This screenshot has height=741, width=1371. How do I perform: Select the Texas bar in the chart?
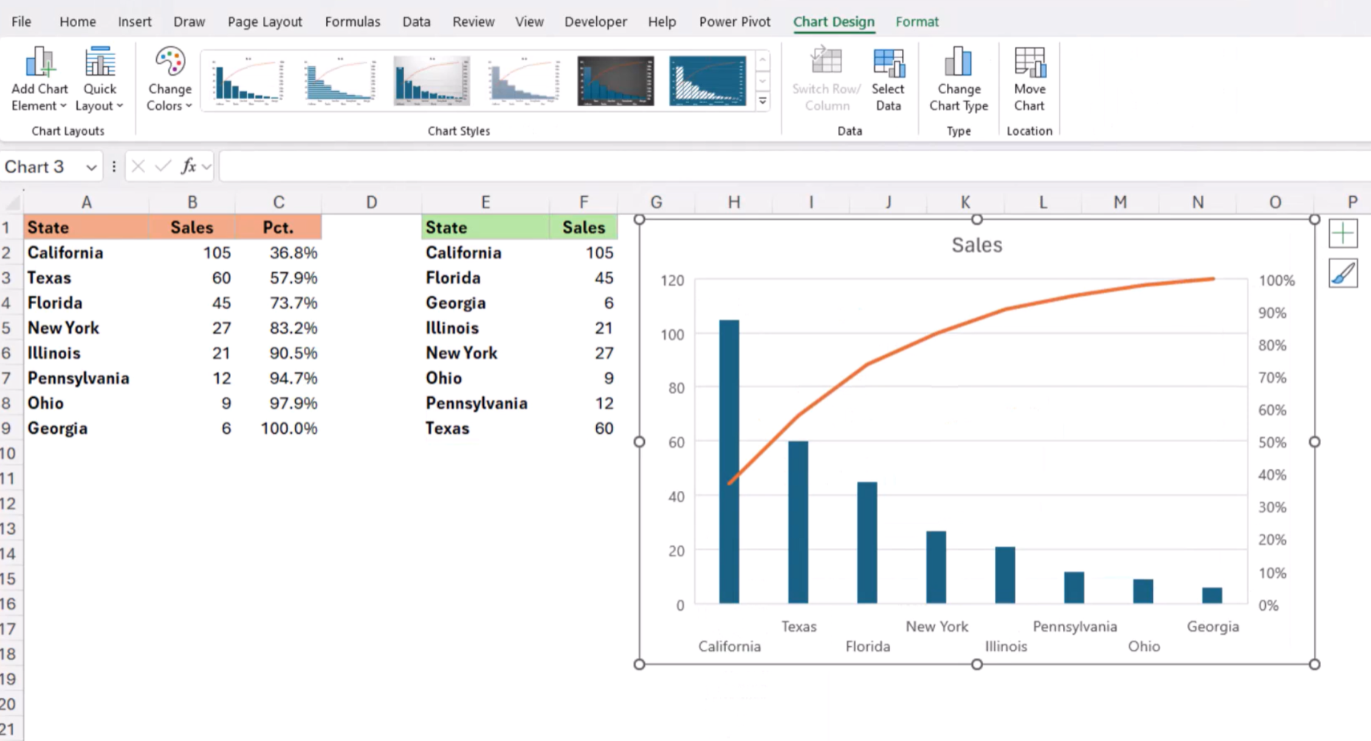(x=798, y=522)
